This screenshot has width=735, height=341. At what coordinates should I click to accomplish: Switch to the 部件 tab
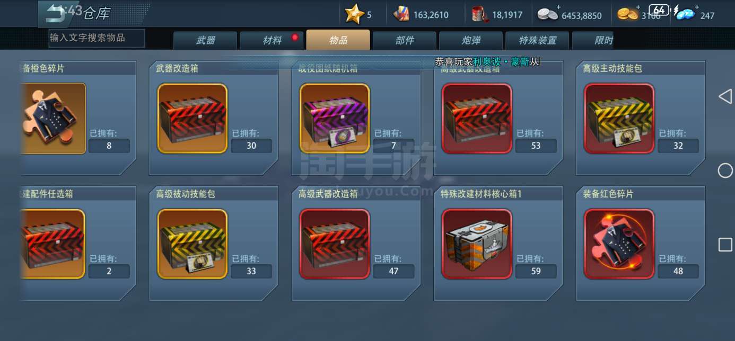click(404, 41)
